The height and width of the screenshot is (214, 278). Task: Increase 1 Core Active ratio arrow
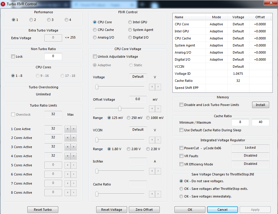[74, 129]
